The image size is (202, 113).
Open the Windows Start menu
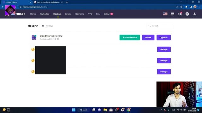[x=74, y=110]
